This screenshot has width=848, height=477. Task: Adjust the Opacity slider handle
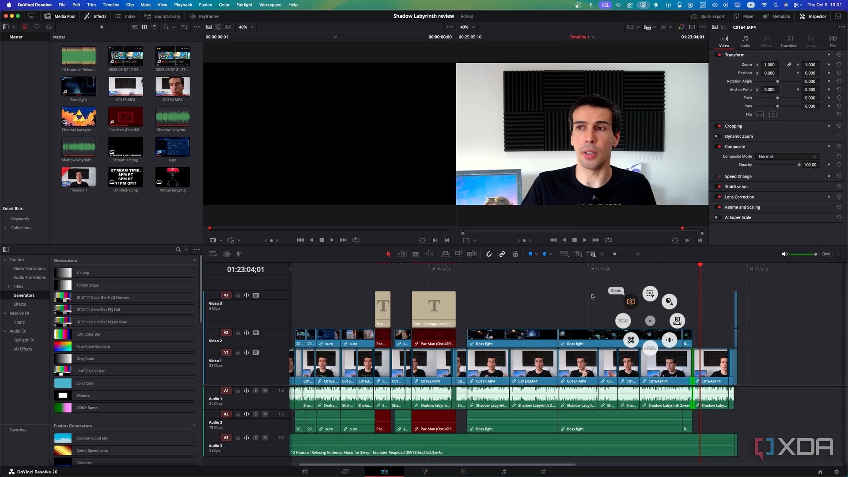pyautogui.click(x=799, y=165)
